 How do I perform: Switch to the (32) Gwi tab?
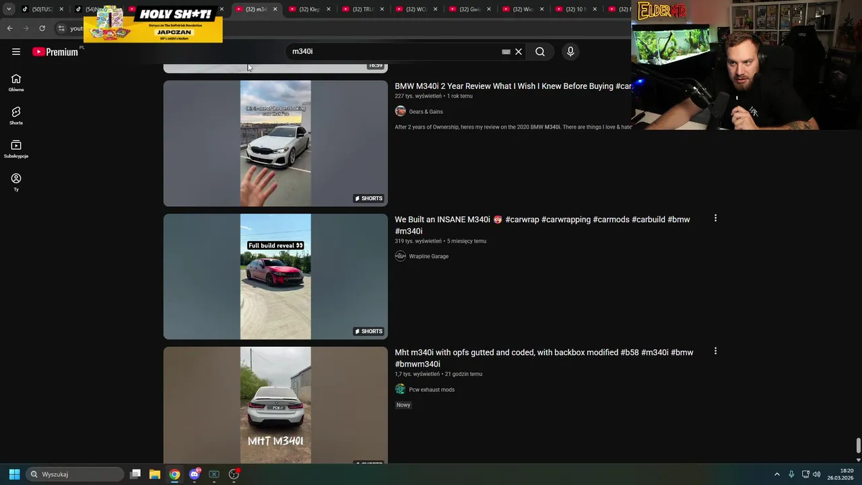pos(469,9)
